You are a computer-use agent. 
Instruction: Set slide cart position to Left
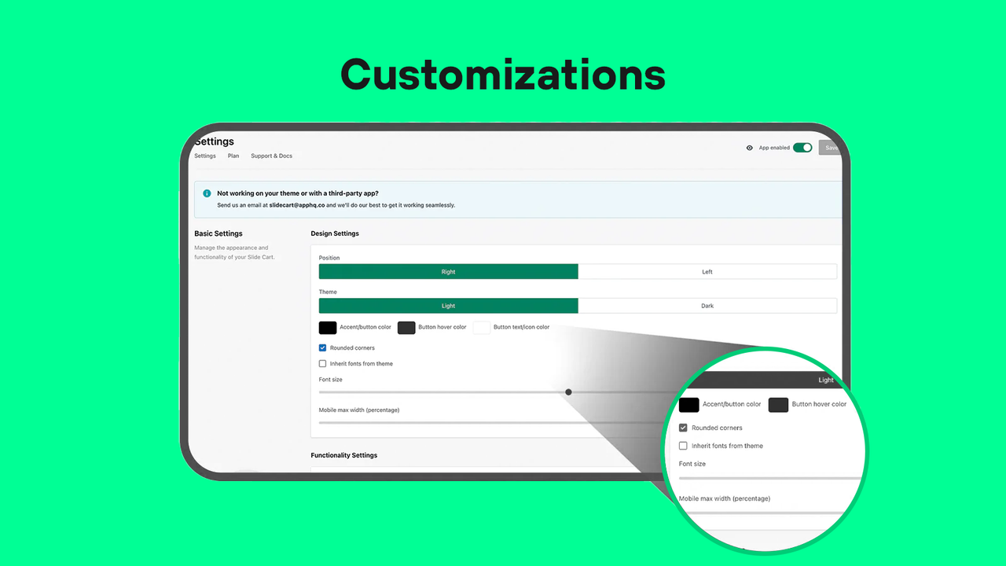(707, 271)
